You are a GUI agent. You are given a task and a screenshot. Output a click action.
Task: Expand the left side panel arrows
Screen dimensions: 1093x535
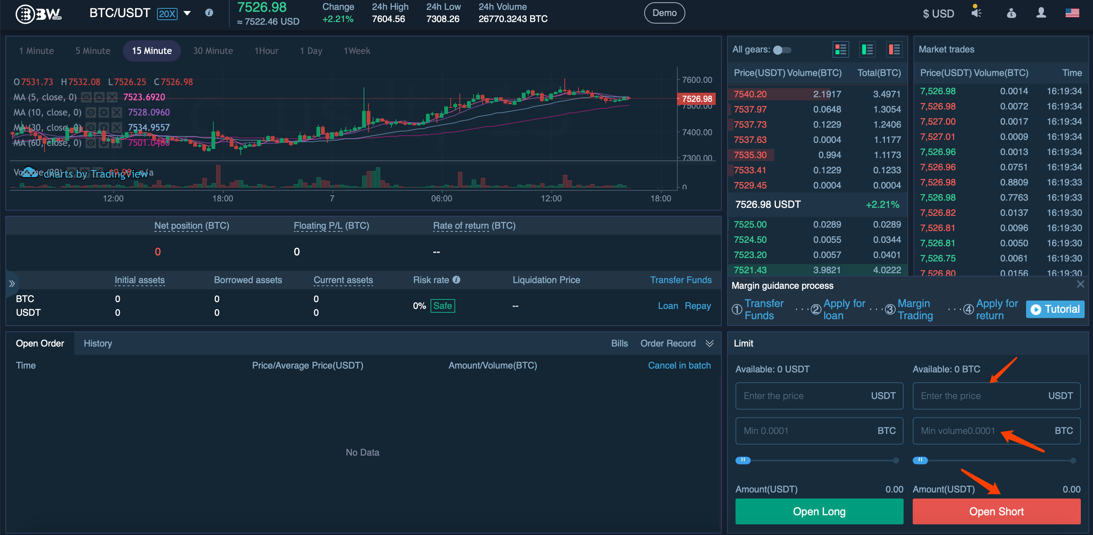(12, 283)
